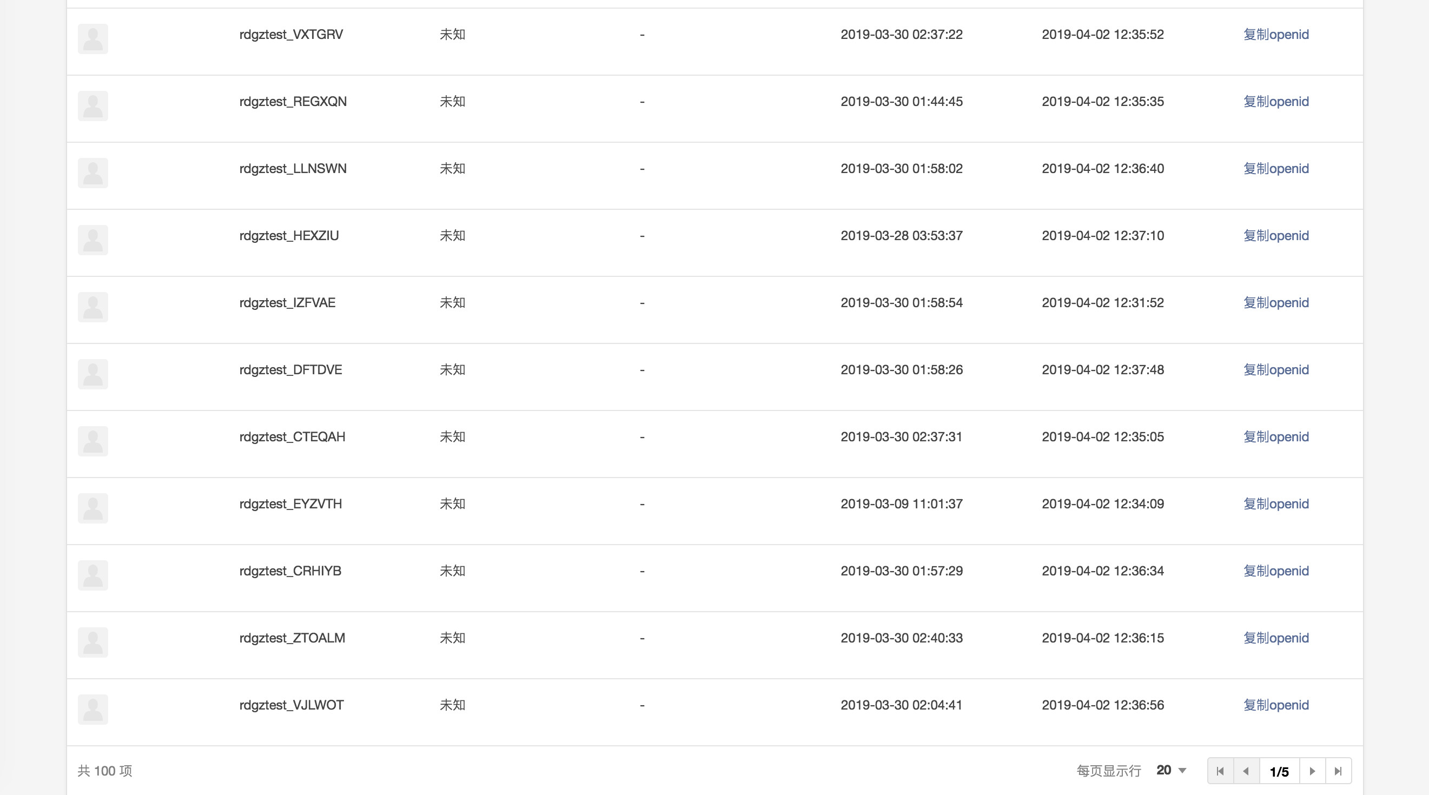Copy openid for rdgztest_IZFVAE
Screen dimensions: 1429x795
click(1276, 303)
